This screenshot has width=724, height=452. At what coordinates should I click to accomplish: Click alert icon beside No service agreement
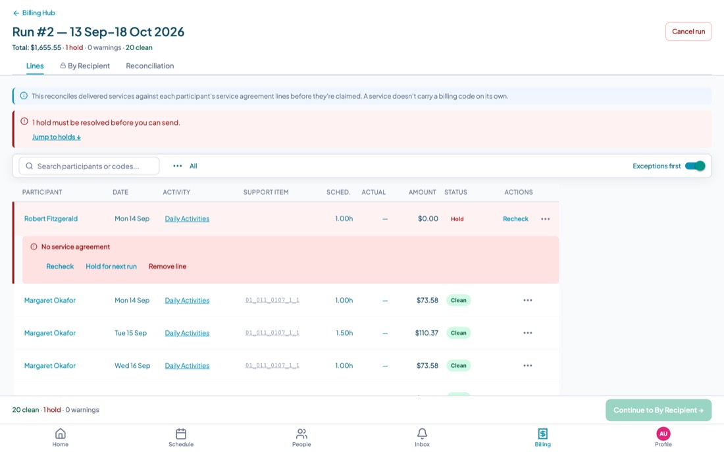point(34,247)
